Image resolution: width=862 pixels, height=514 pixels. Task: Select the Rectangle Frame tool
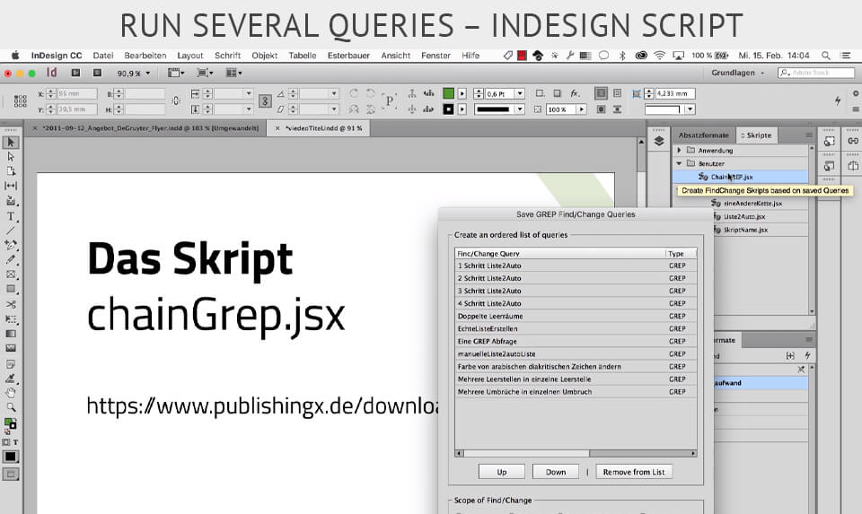click(11, 274)
